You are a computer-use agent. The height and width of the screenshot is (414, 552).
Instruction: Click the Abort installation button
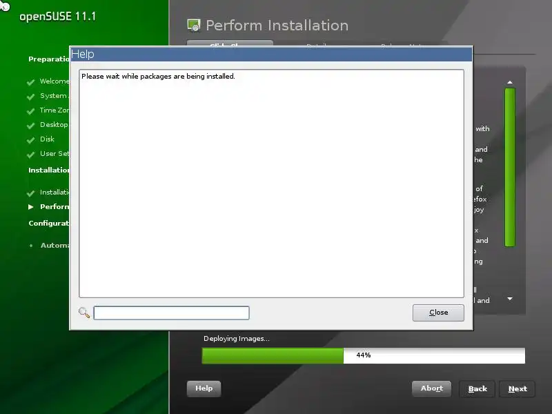click(432, 388)
